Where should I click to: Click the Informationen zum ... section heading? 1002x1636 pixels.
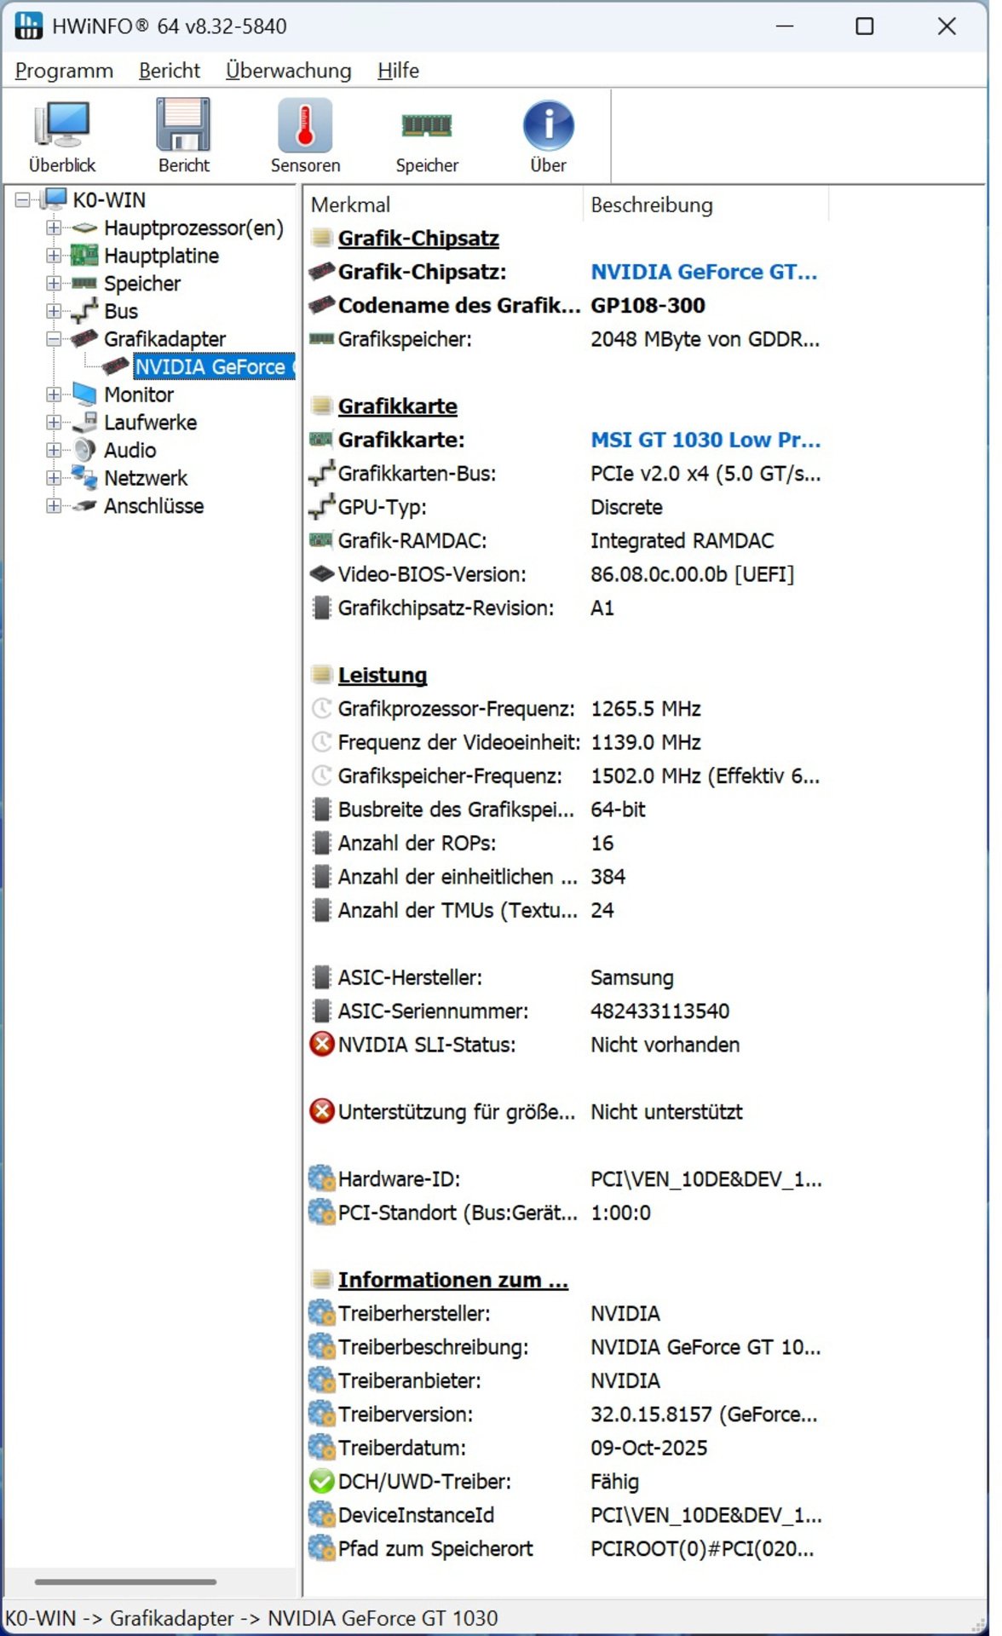[452, 1280]
